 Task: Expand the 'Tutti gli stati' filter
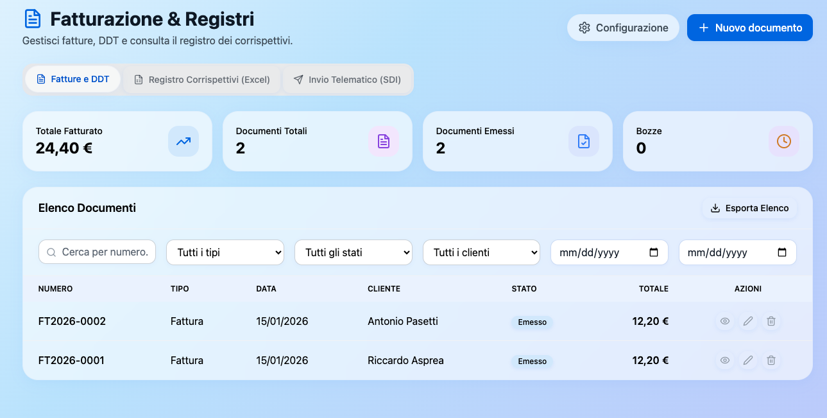pyautogui.click(x=353, y=252)
